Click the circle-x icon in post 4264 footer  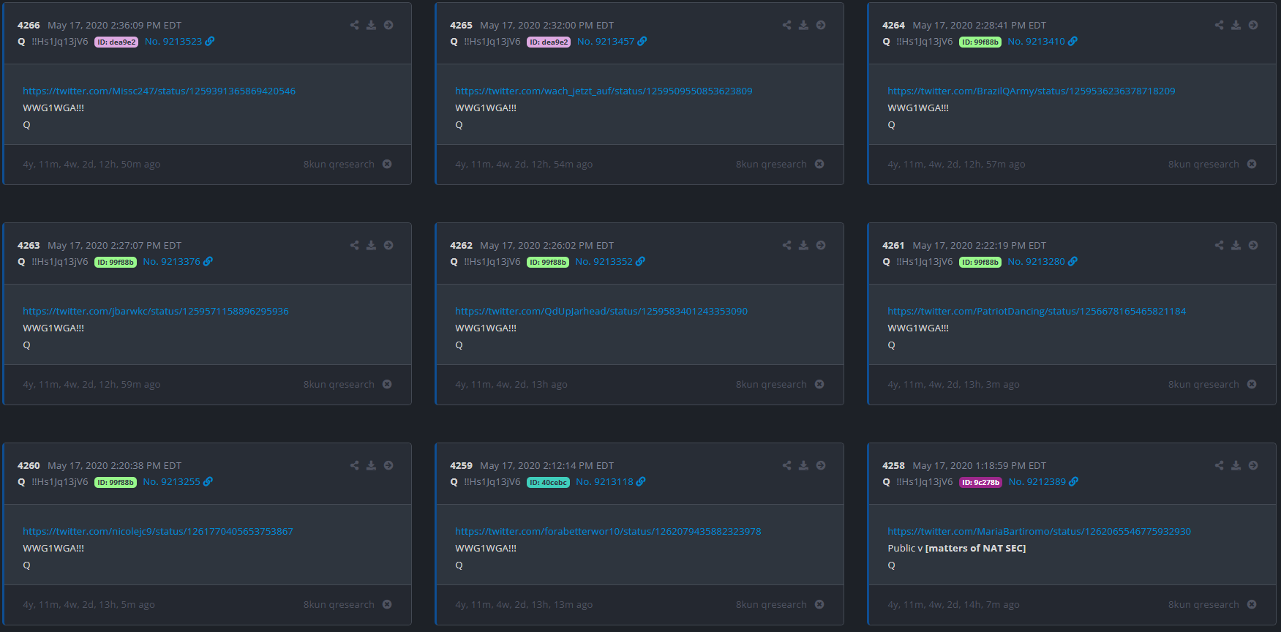(1252, 164)
